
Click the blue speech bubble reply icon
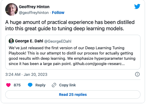(x=30, y=85)
